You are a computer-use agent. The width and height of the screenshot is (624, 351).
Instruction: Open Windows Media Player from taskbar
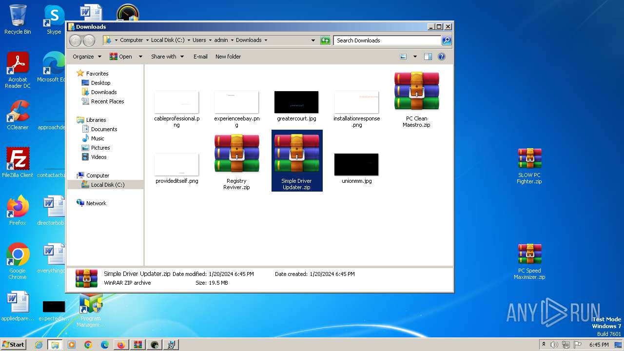[x=72, y=345]
